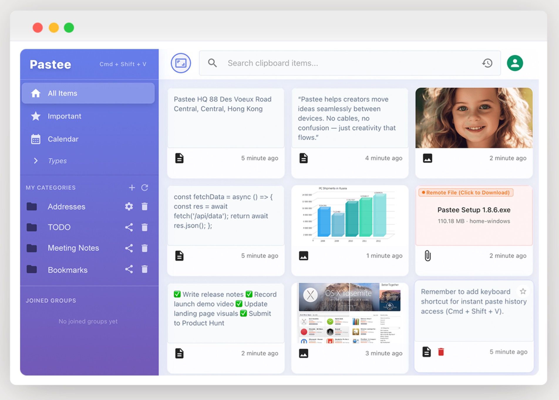Share the TODO category
This screenshot has width=559, height=400.
129,227
